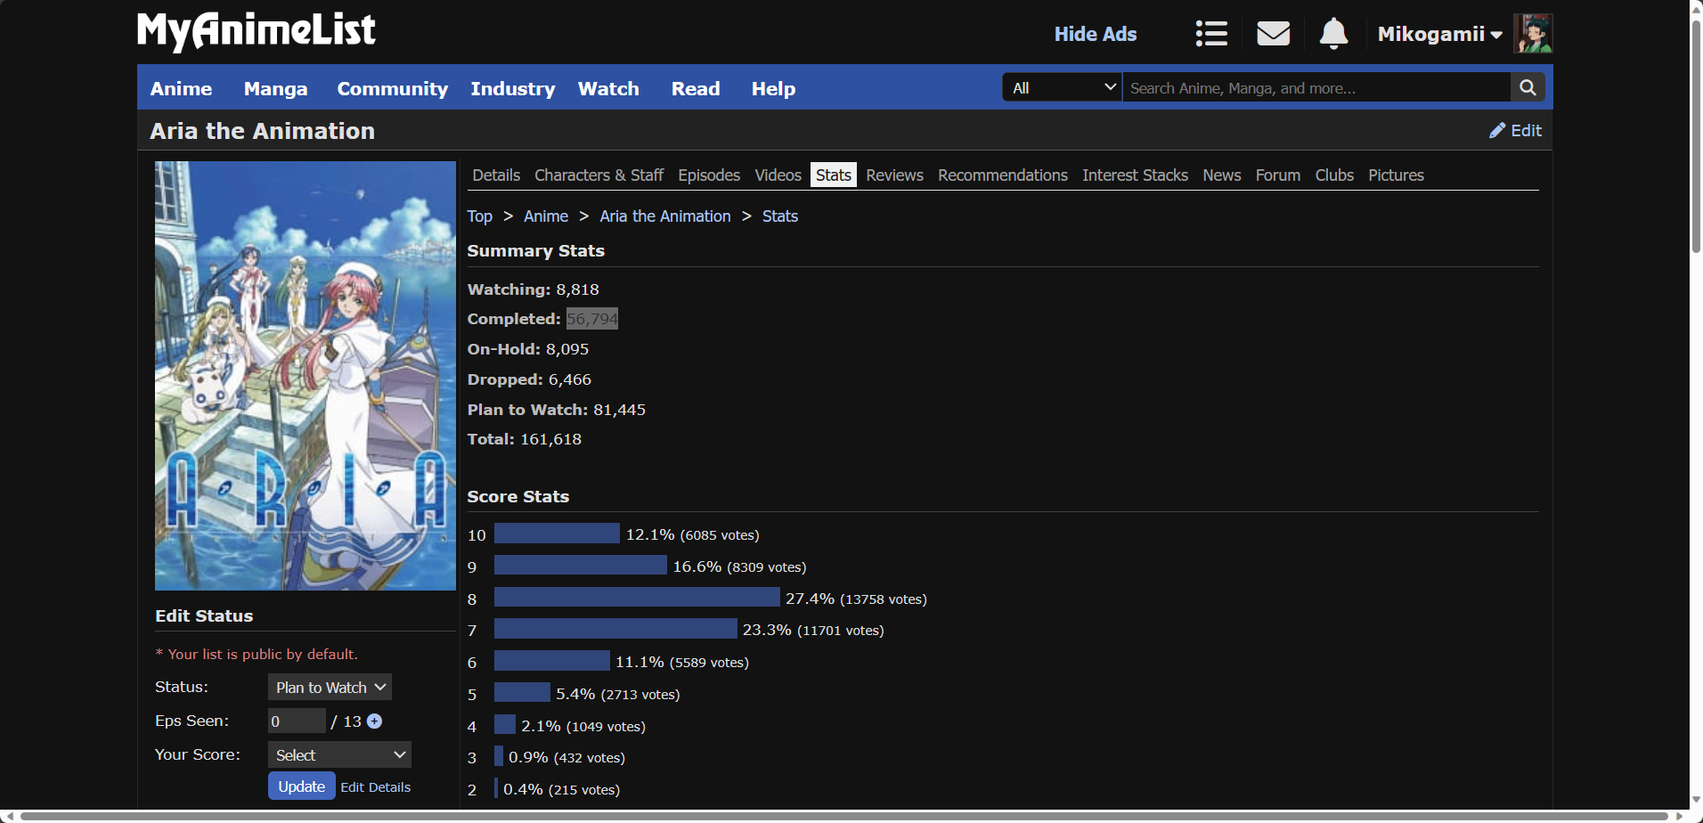Image resolution: width=1703 pixels, height=823 pixels.
Task: Click the Eps Seen input field
Action: 297,721
